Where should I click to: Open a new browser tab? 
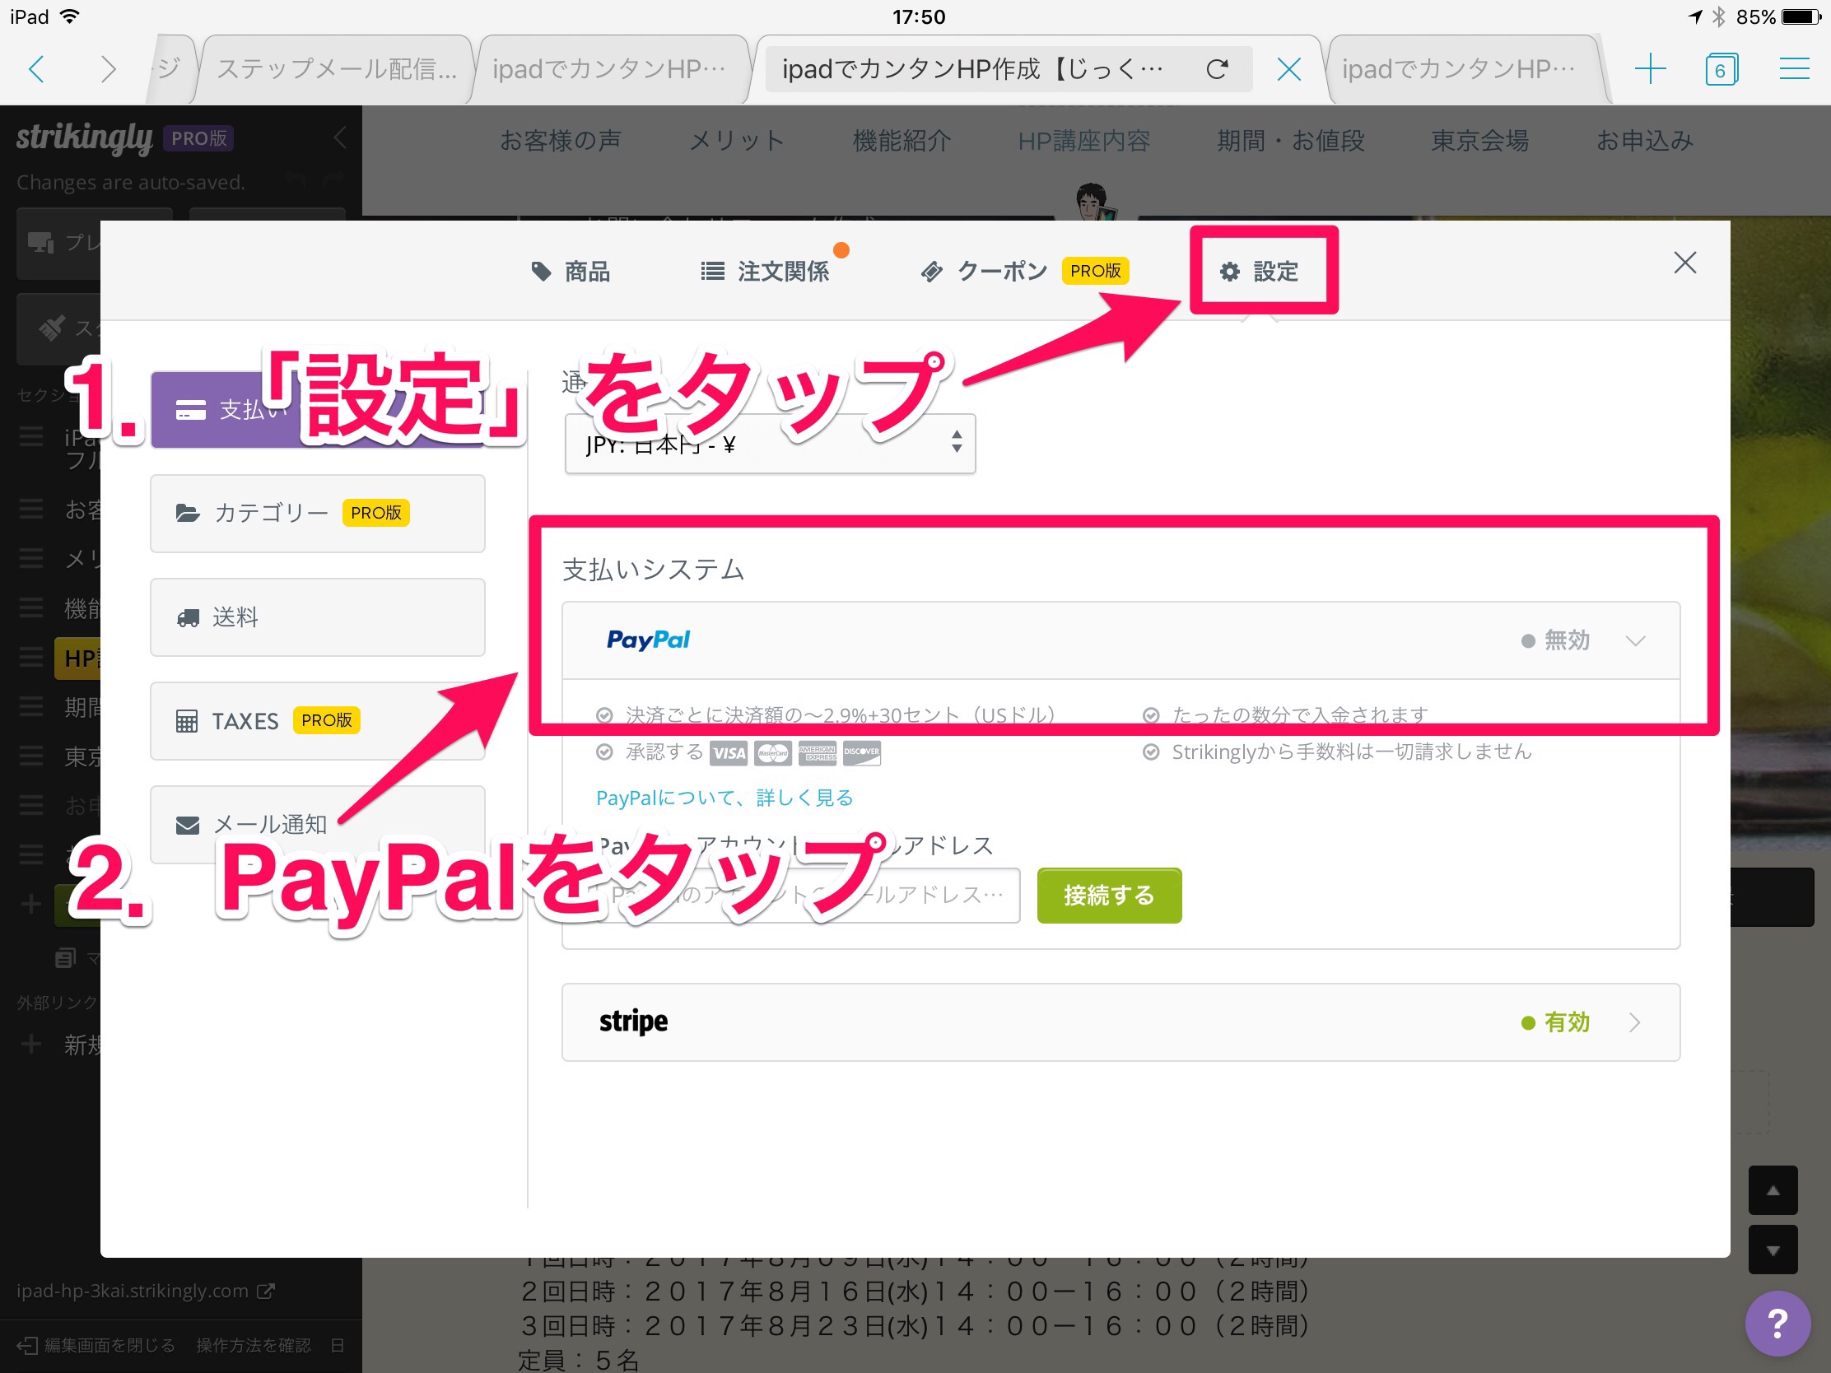(1650, 68)
